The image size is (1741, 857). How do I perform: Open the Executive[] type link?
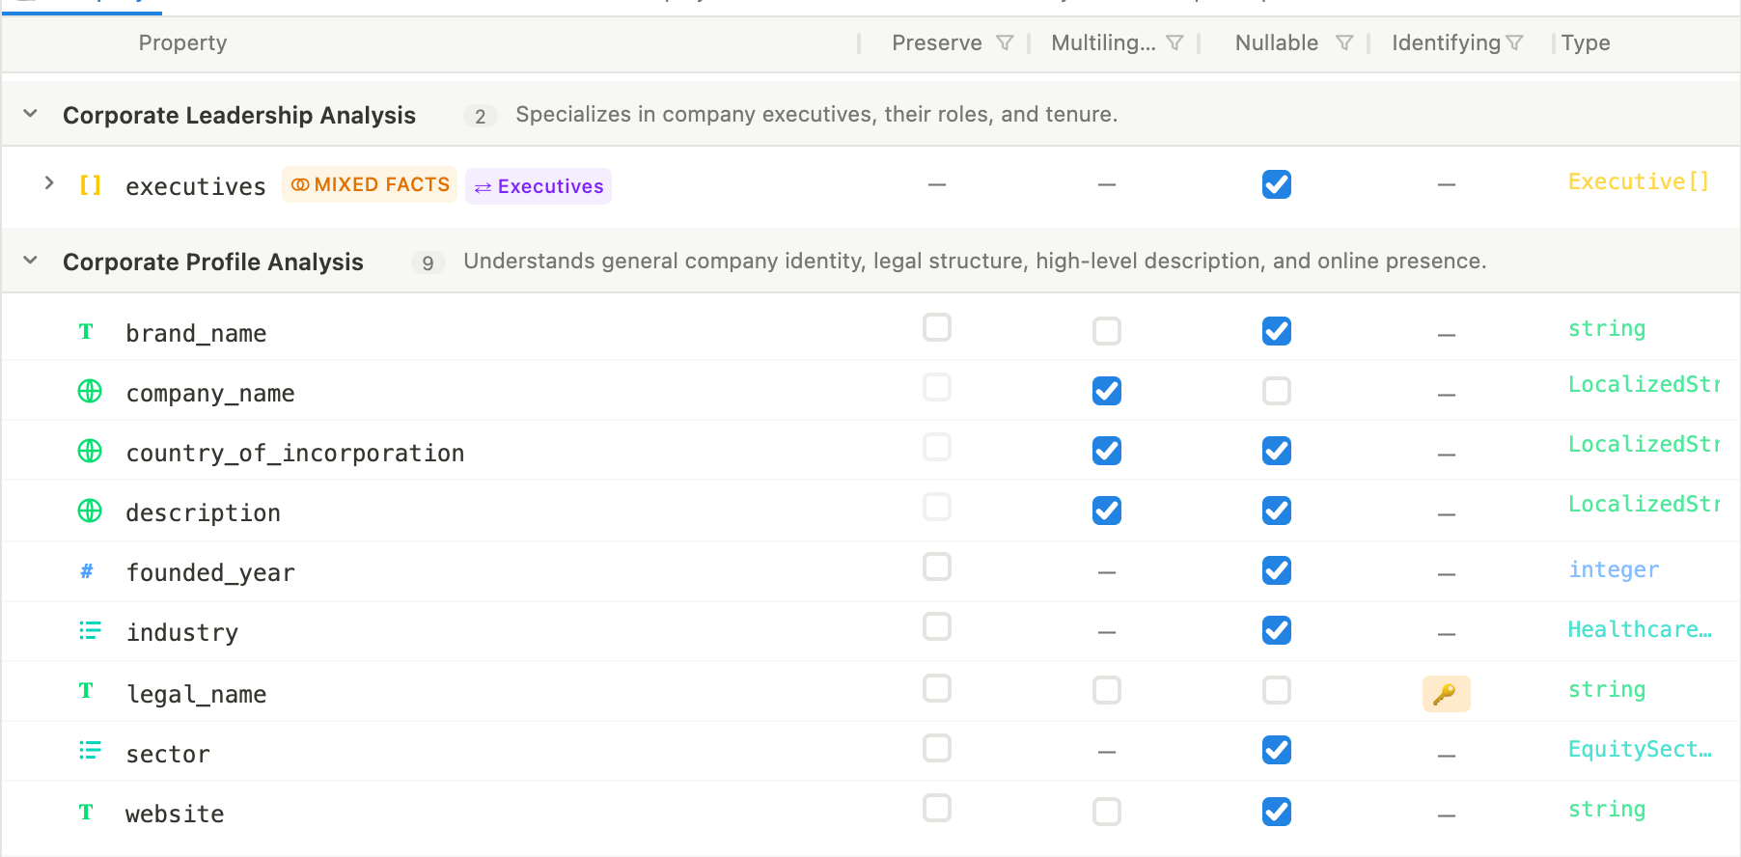click(1639, 181)
